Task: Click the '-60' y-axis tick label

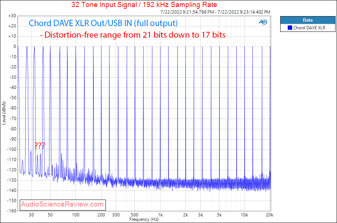Action: point(13,108)
